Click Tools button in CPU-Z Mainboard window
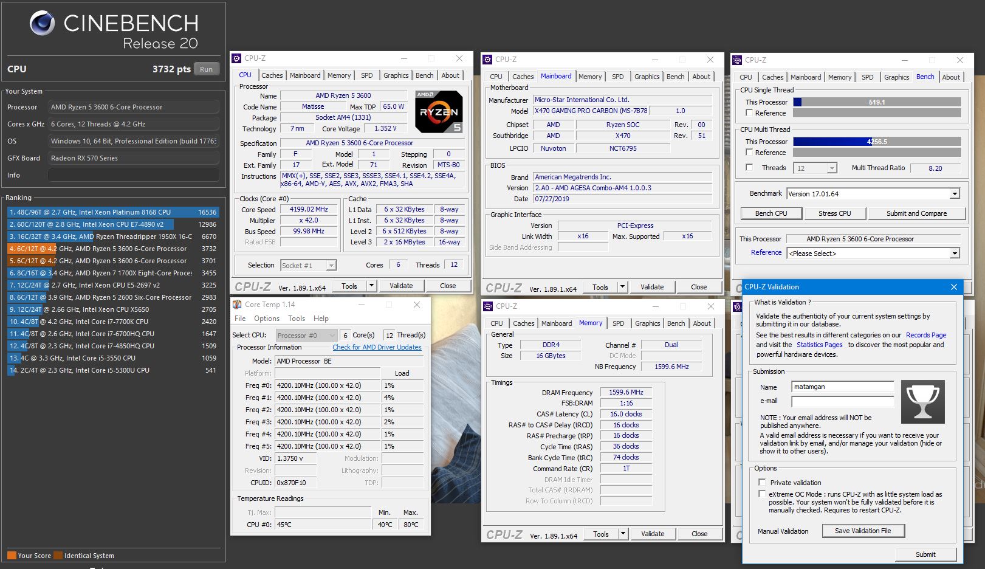Image resolution: width=985 pixels, height=569 pixels. (x=600, y=287)
